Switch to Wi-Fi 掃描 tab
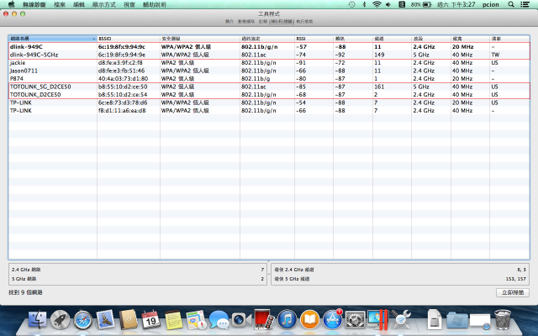 pos(282,21)
